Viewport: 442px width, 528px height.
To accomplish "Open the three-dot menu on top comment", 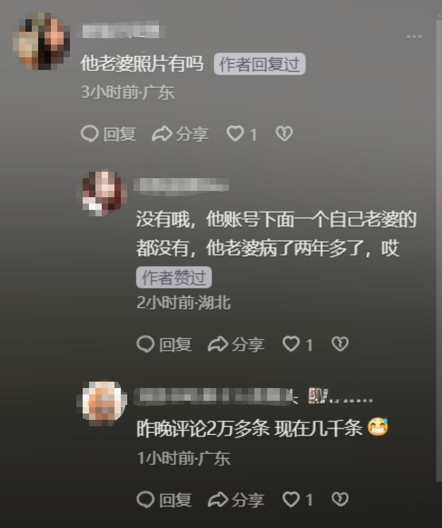I will (x=414, y=37).
